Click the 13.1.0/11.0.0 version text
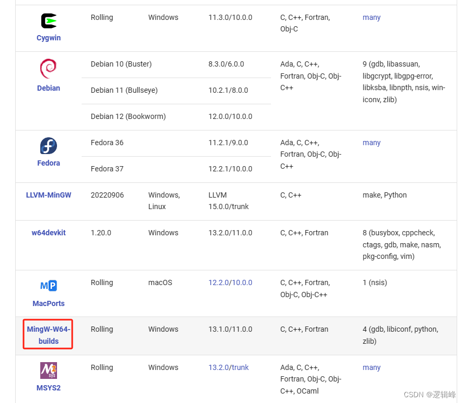The image size is (464, 403). coord(230,329)
